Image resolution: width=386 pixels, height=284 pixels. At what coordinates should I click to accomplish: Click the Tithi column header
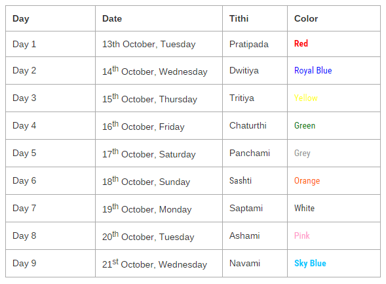239,19
